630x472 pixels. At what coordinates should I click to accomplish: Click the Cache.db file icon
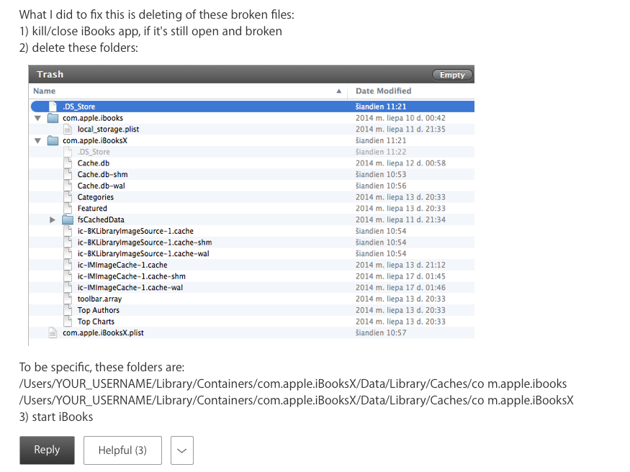[x=68, y=163]
